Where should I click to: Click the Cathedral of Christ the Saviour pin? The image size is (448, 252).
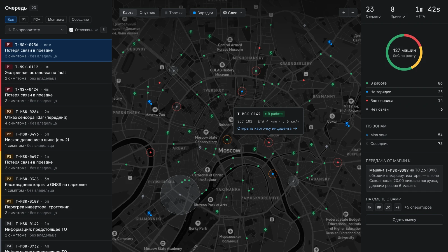pos(207,170)
